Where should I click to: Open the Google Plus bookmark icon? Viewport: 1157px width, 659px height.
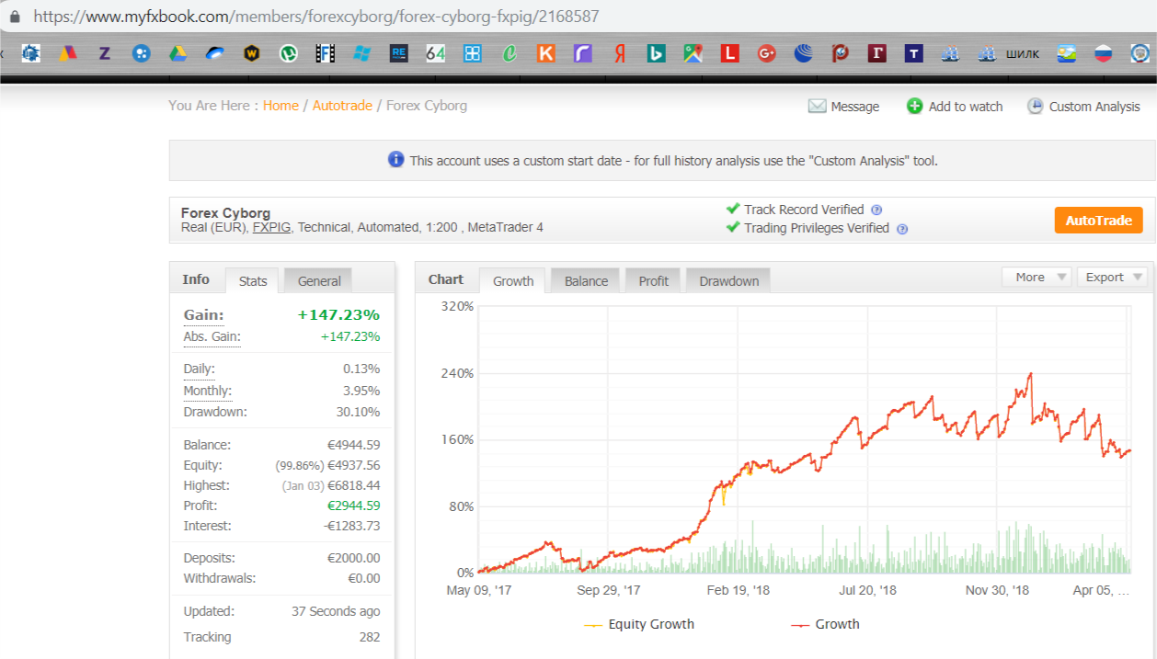pos(767,53)
